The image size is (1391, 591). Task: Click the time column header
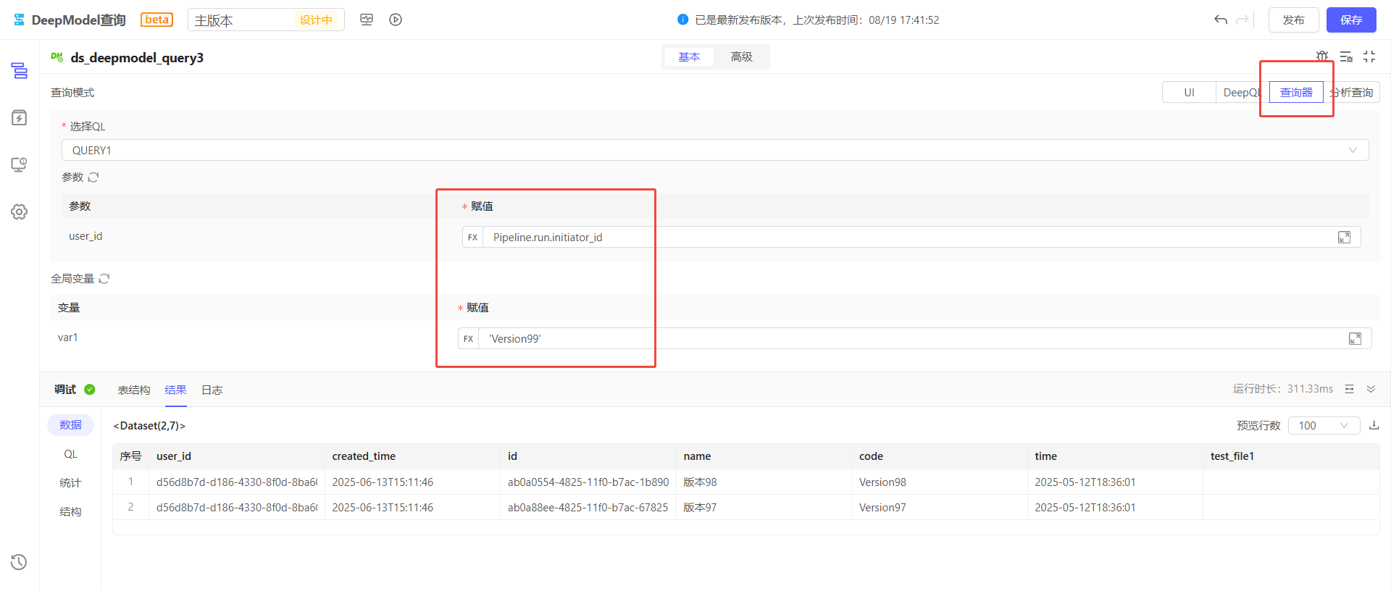1115,456
